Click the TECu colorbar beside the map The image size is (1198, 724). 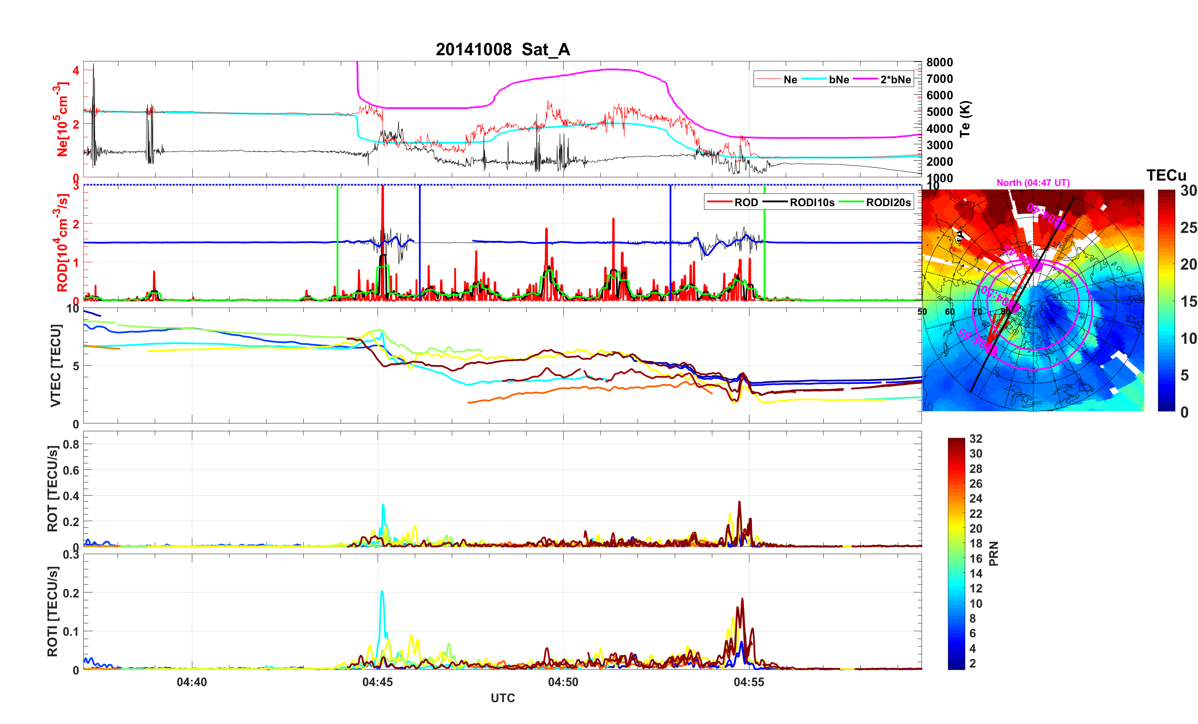click(1166, 300)
